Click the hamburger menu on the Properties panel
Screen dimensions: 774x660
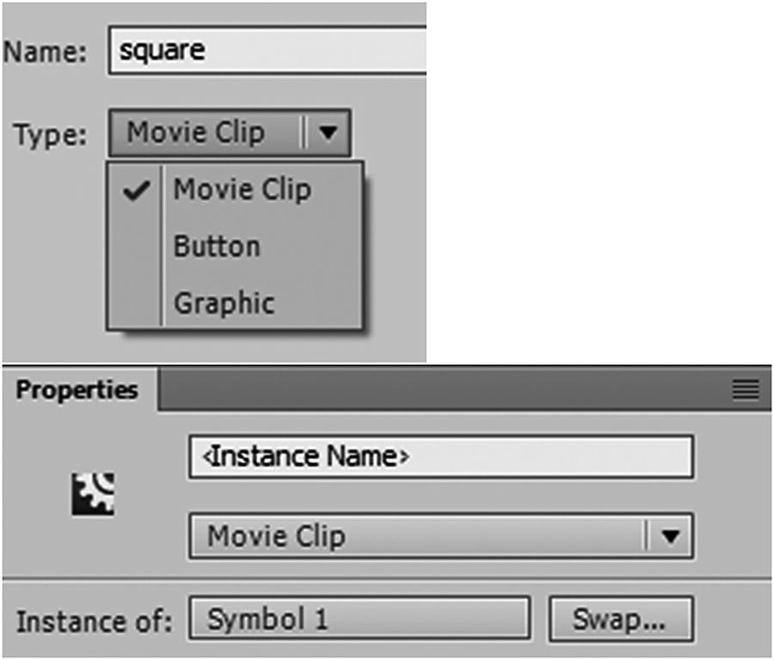click(x=746, y=389)
